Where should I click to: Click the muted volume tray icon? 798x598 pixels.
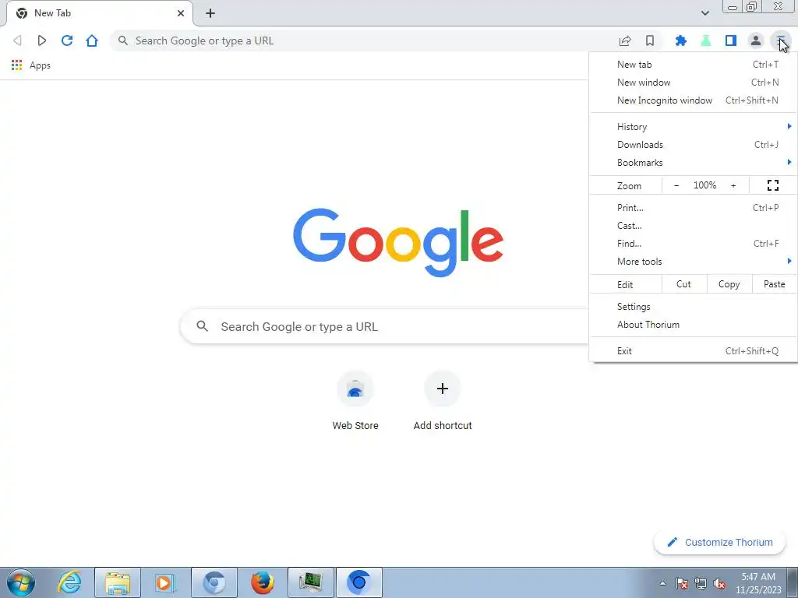point(719,583)
